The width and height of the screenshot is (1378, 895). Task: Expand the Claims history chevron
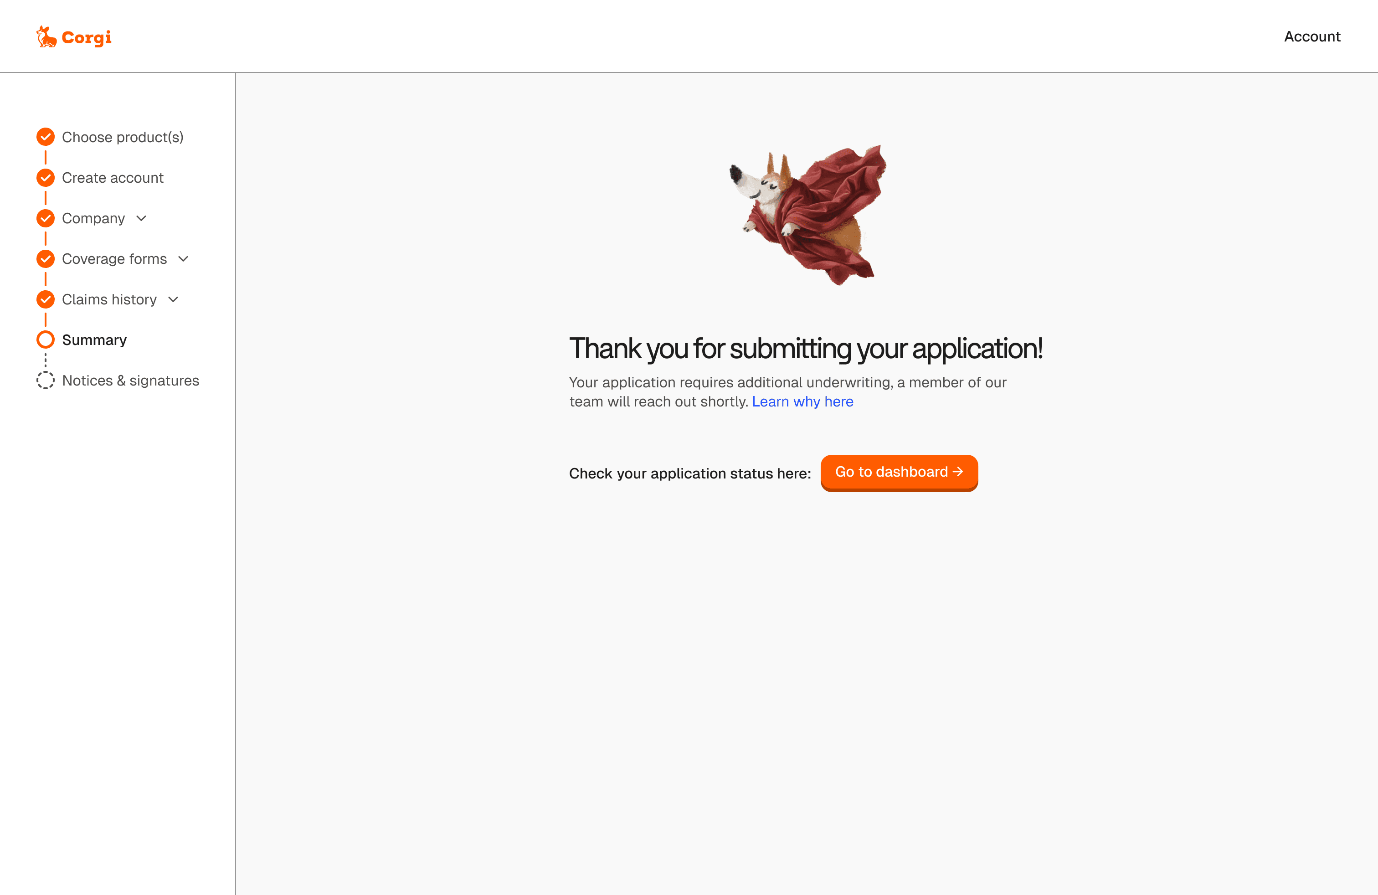173,299
